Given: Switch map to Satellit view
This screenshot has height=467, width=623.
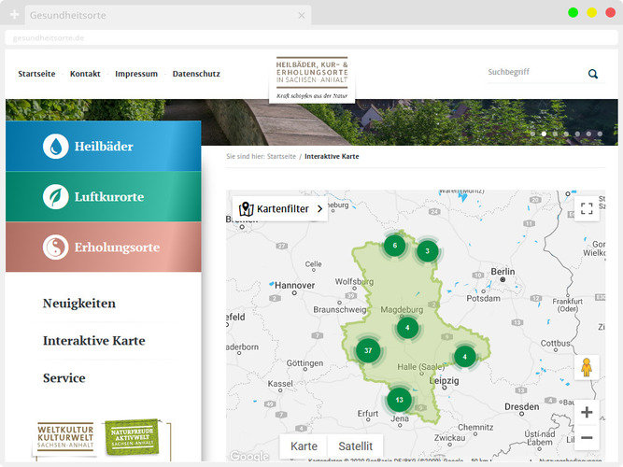Looking at the screenshot, I should point(355,446).
